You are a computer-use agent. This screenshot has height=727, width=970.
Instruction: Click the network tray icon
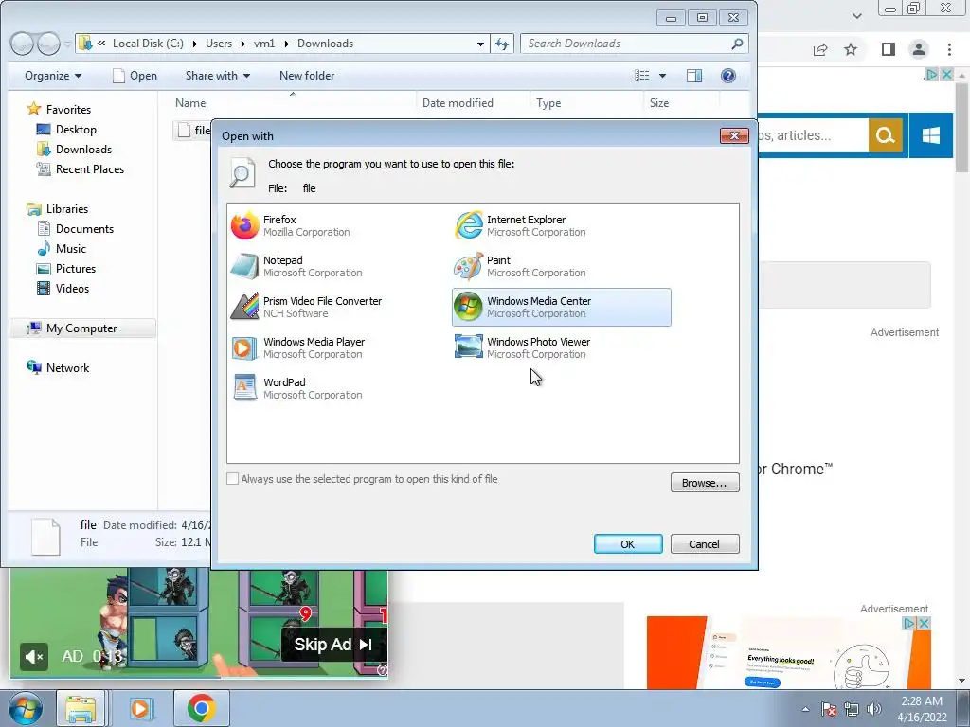click(852, 709)
